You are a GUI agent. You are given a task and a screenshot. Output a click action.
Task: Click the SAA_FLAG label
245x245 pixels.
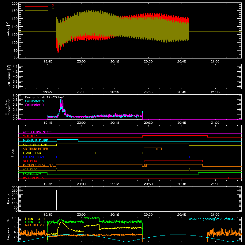pyautogui.click(x=30, y=161)
